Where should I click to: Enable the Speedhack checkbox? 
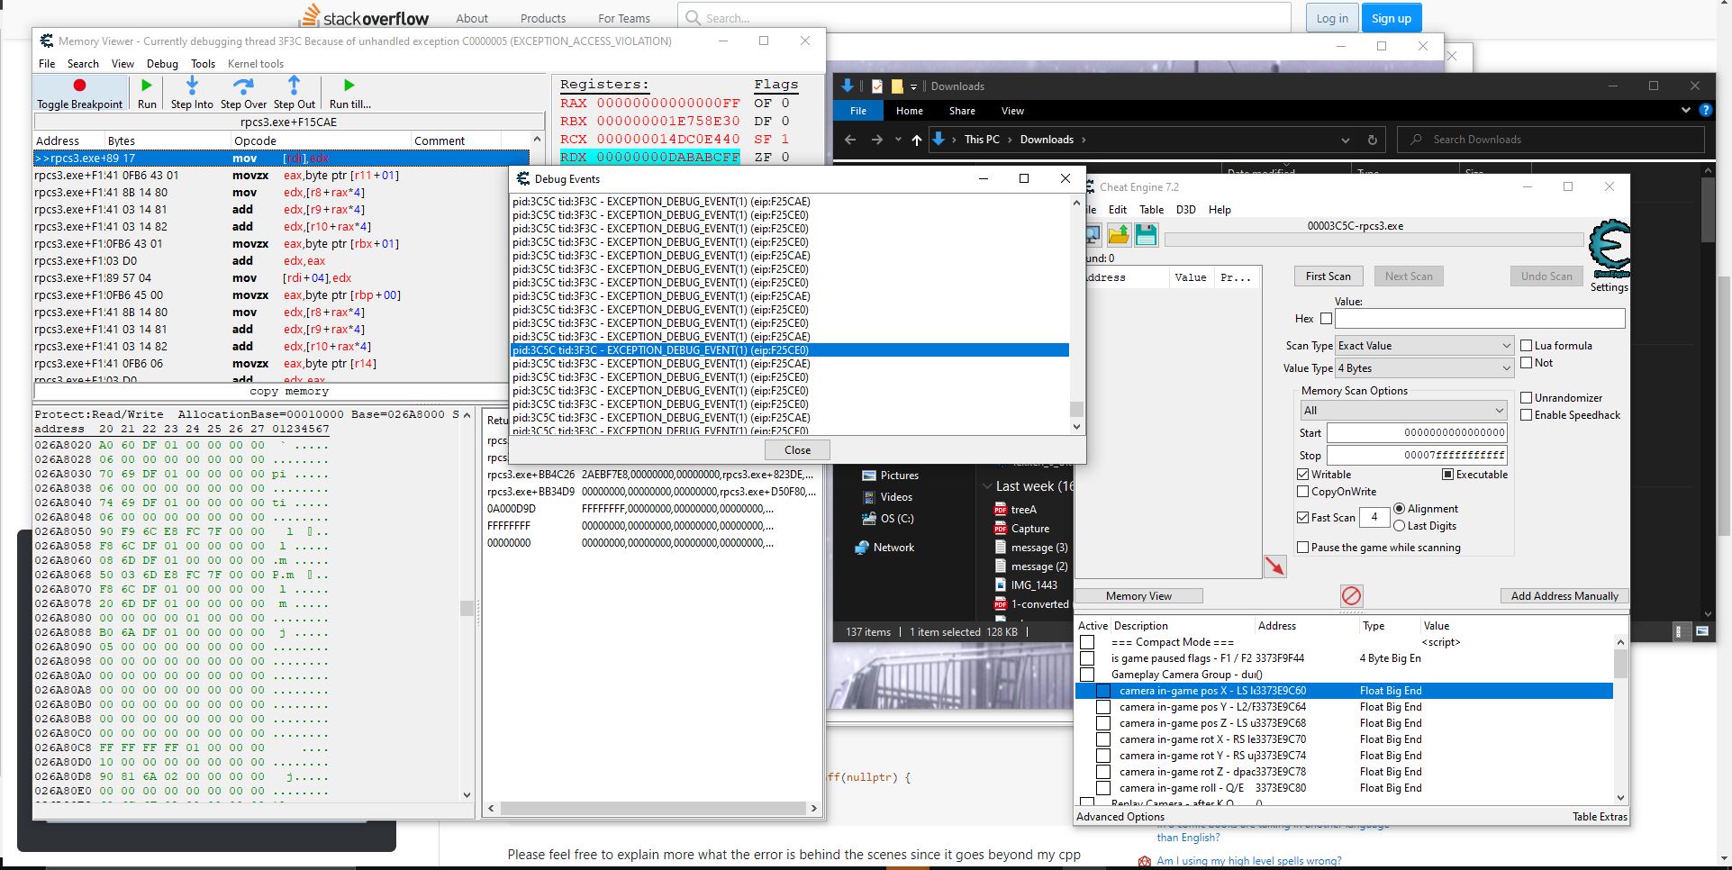[x=1527, y=415]
